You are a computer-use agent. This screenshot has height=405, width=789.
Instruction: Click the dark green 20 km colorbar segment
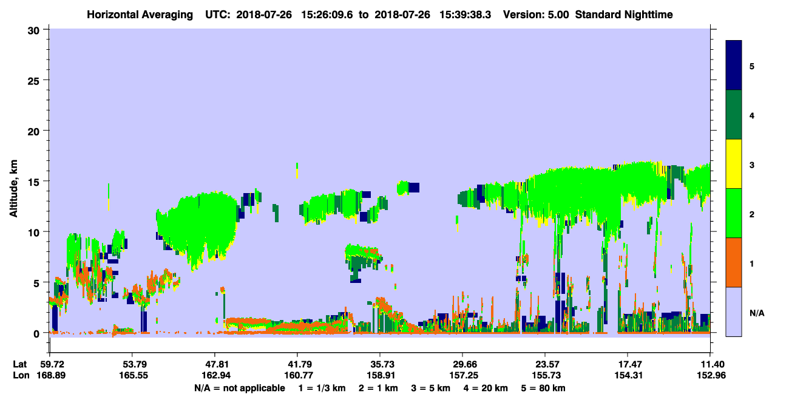point(734,115)
